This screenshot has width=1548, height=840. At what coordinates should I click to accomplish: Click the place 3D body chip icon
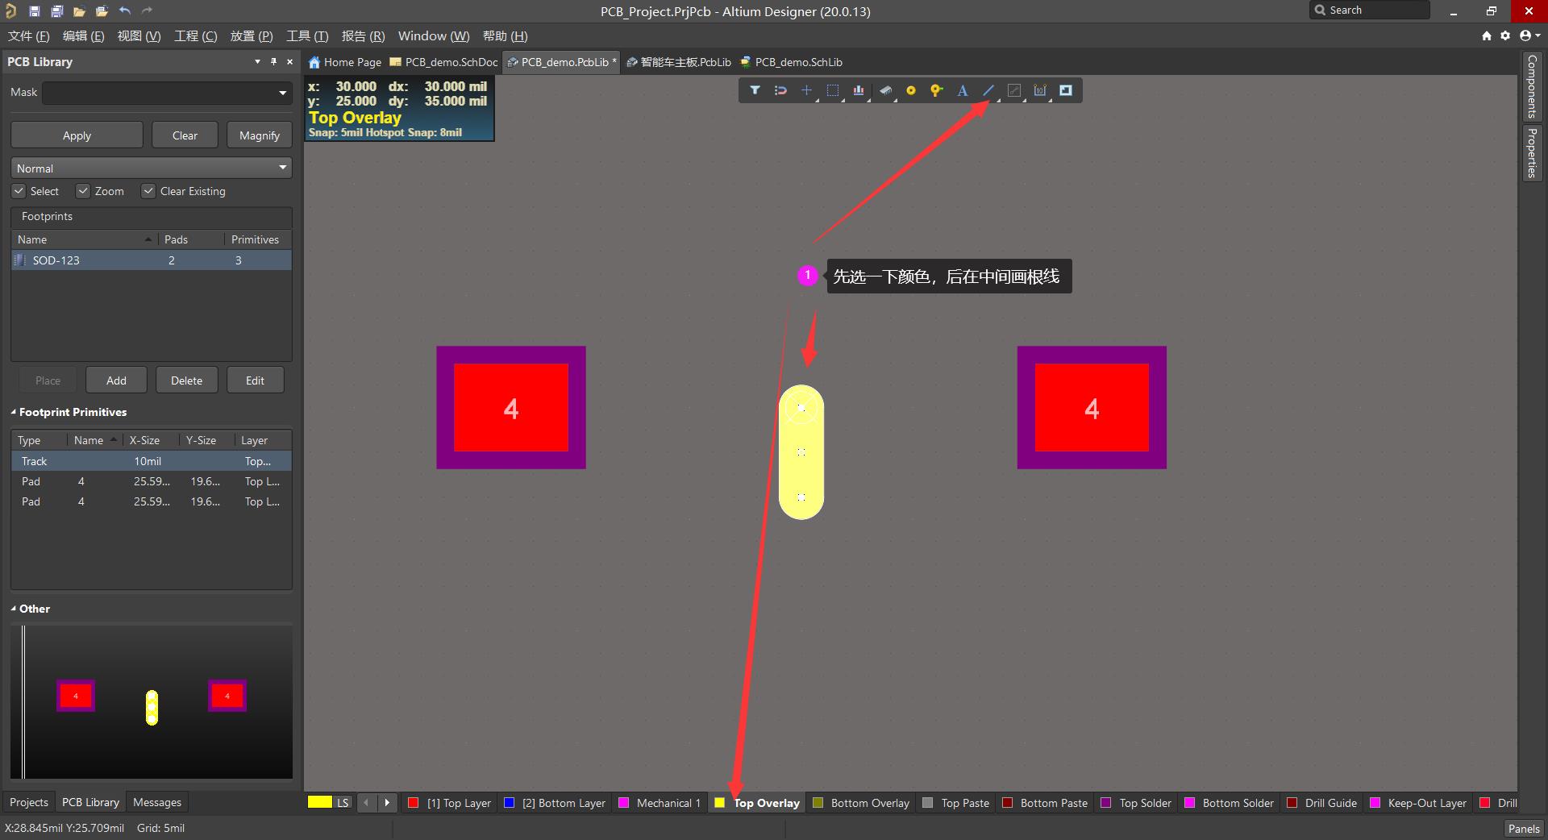885,90
